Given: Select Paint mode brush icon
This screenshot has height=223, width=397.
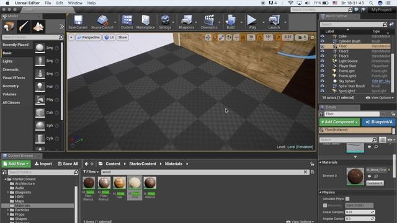Looking at the screenshot, I should (24, 27).
